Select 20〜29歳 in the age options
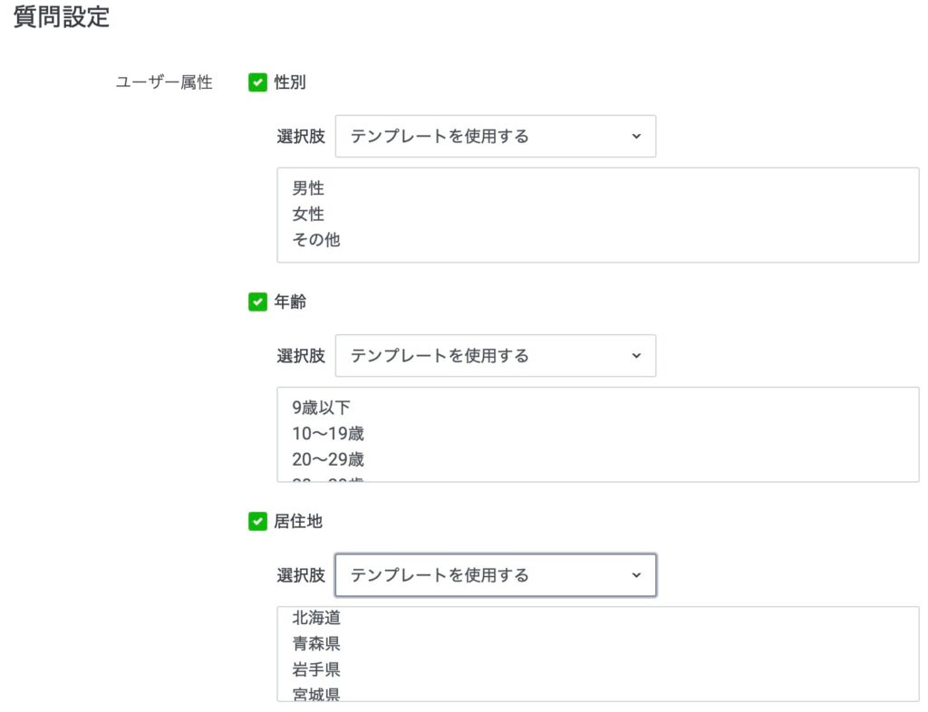The image size is (928, 712). 328,459
